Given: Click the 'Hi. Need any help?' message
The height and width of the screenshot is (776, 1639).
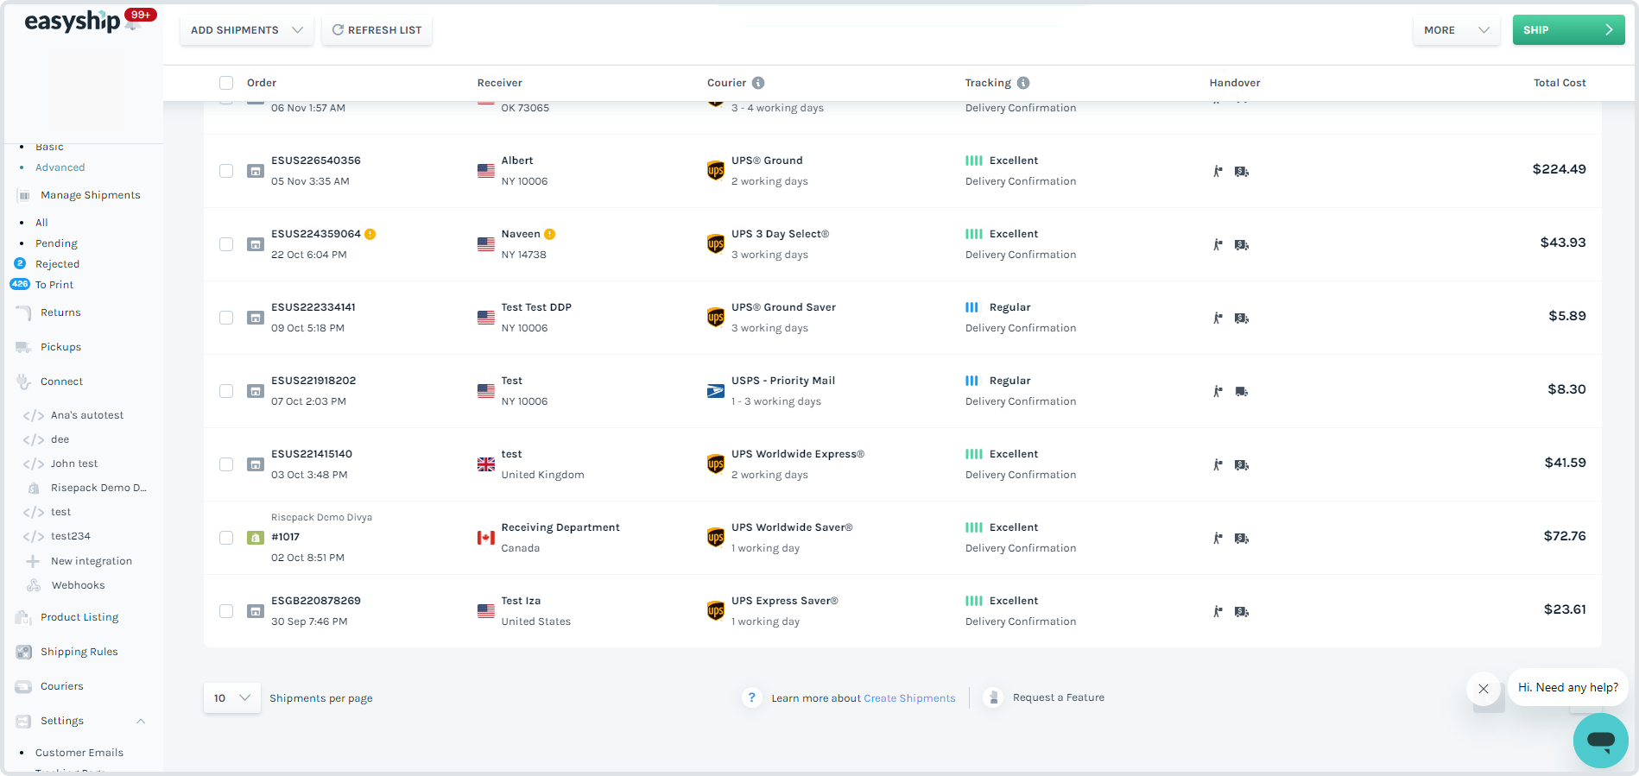Looking at the screenshot, I should [1567, 688].
